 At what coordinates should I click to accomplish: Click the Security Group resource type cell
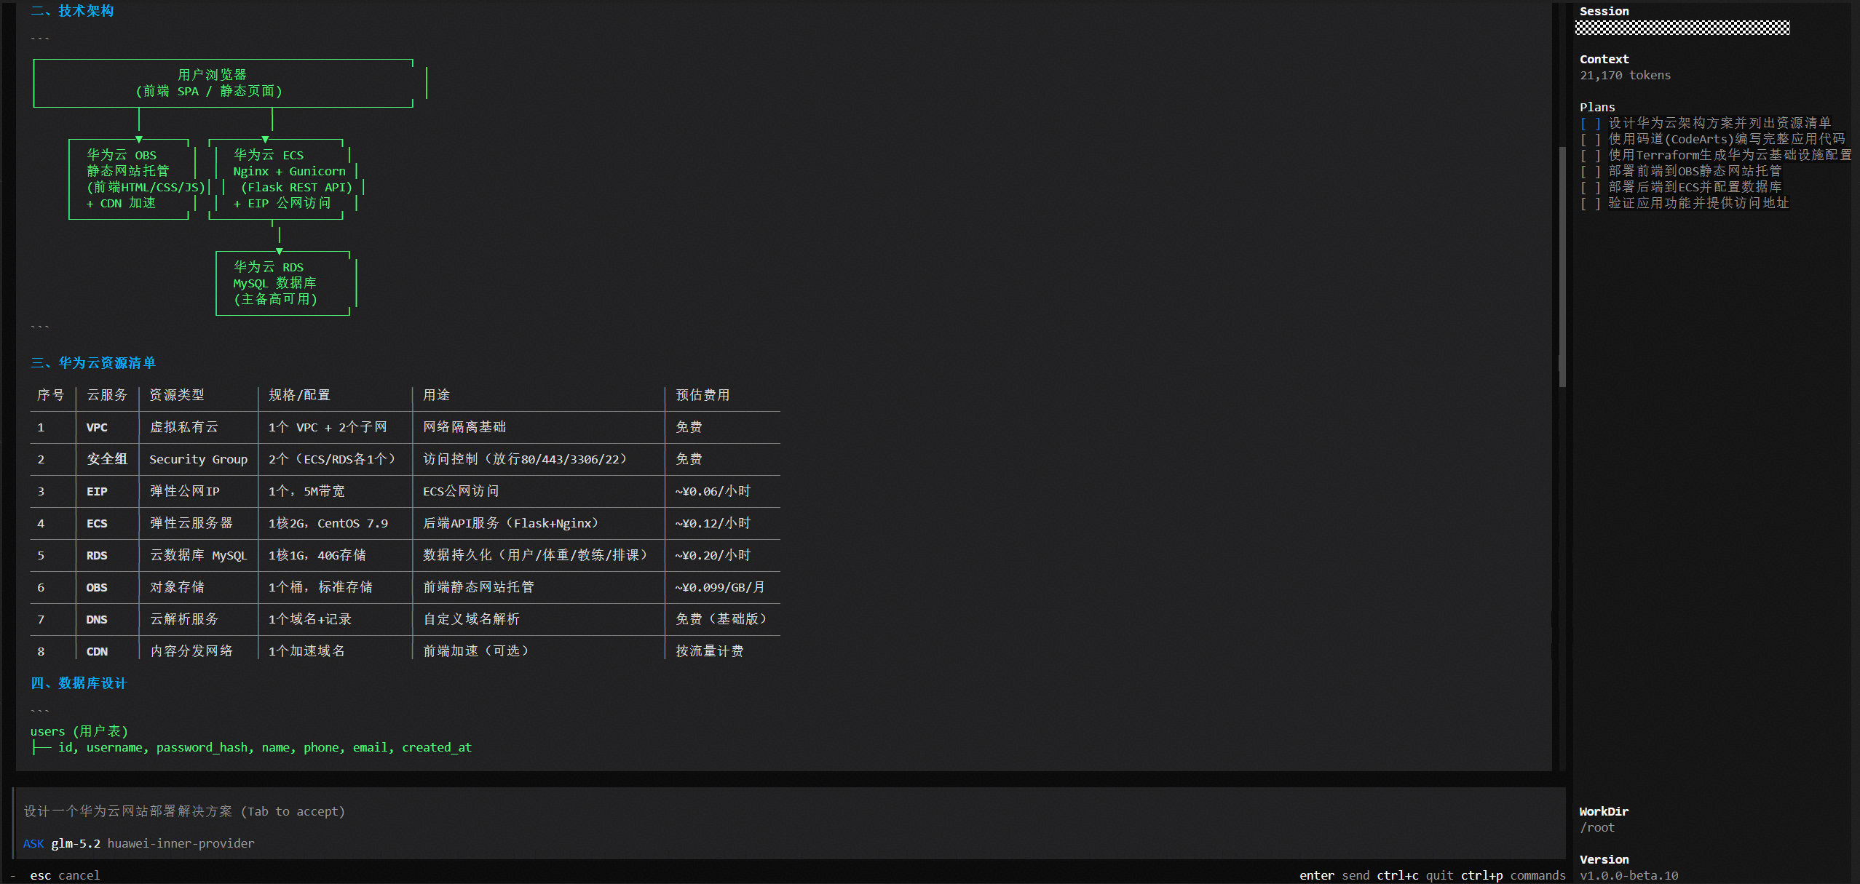(199, 459)
